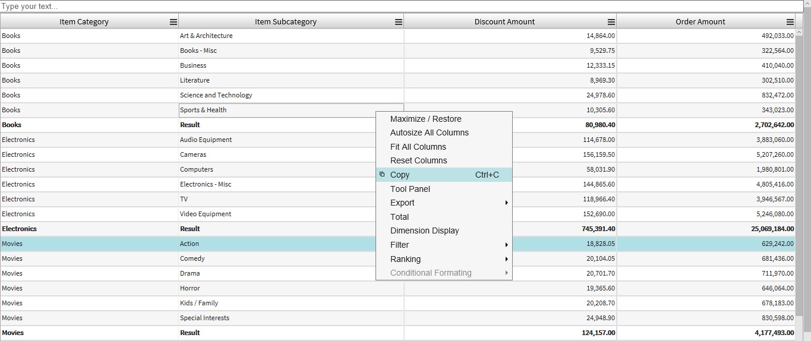Choose Autosize All Columns option
This screenshot has width=811, height=341.
point(429,132)
